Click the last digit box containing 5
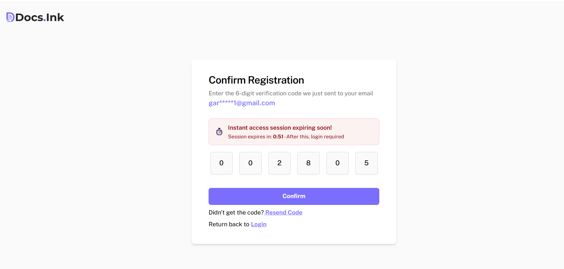564x269 pixels. coord(366,163)
